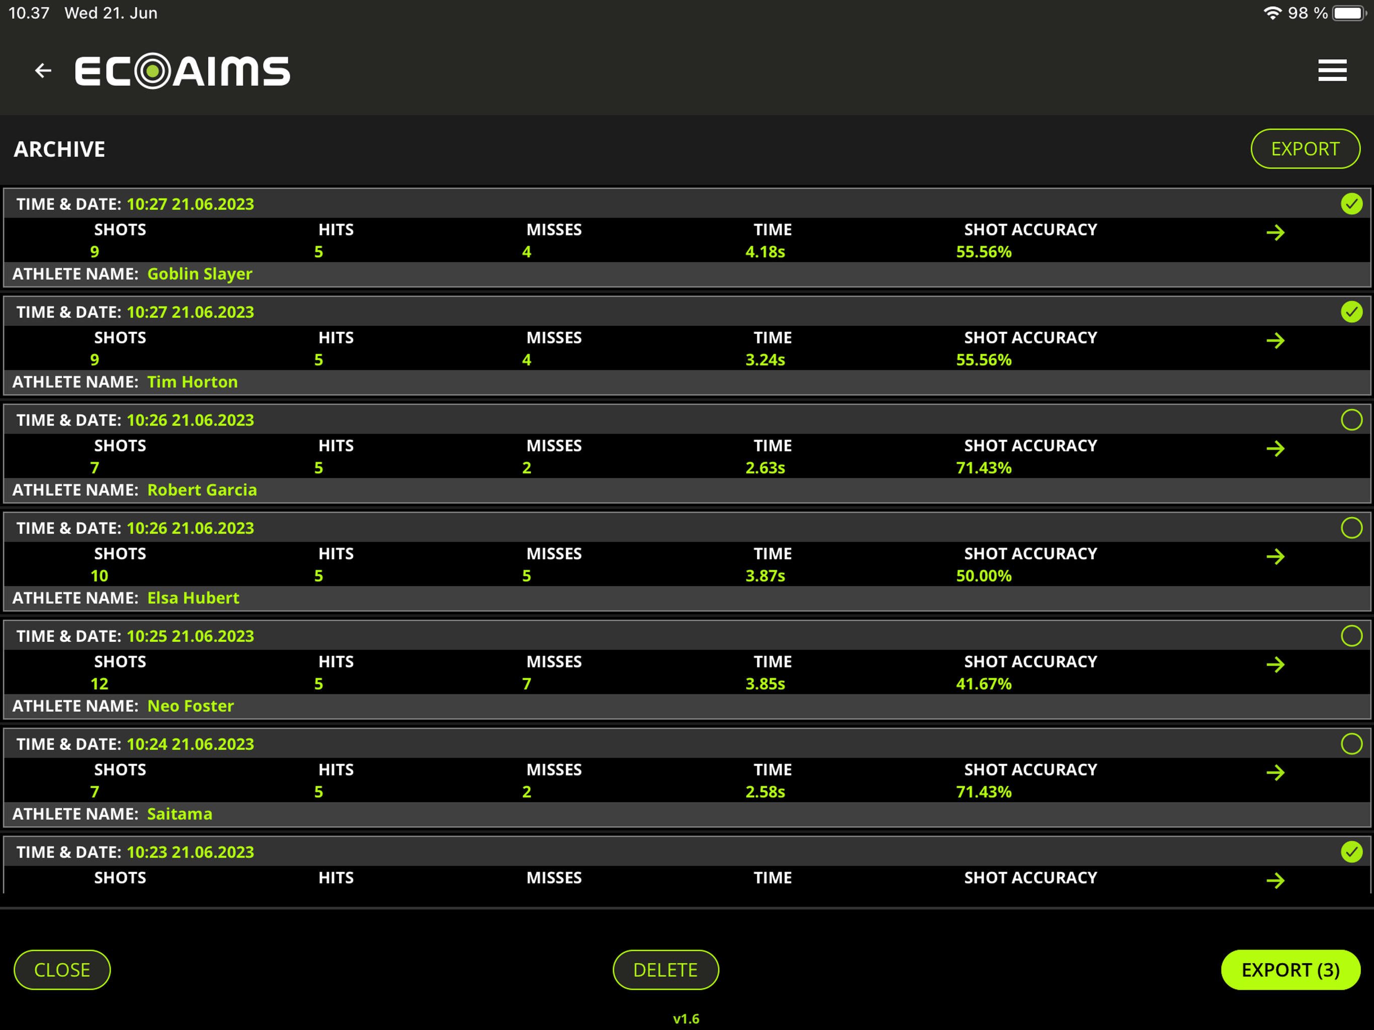Image resolution: width=1374 pixels, height=1030 pixels.
Task: Click Tim Horton's 55.56% accuracy
Action: coord(983,360)
